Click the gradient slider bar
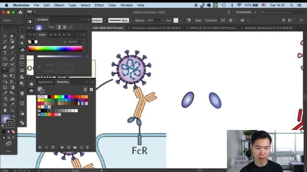This screenshot has width=307, height=172. pos(59,56)
